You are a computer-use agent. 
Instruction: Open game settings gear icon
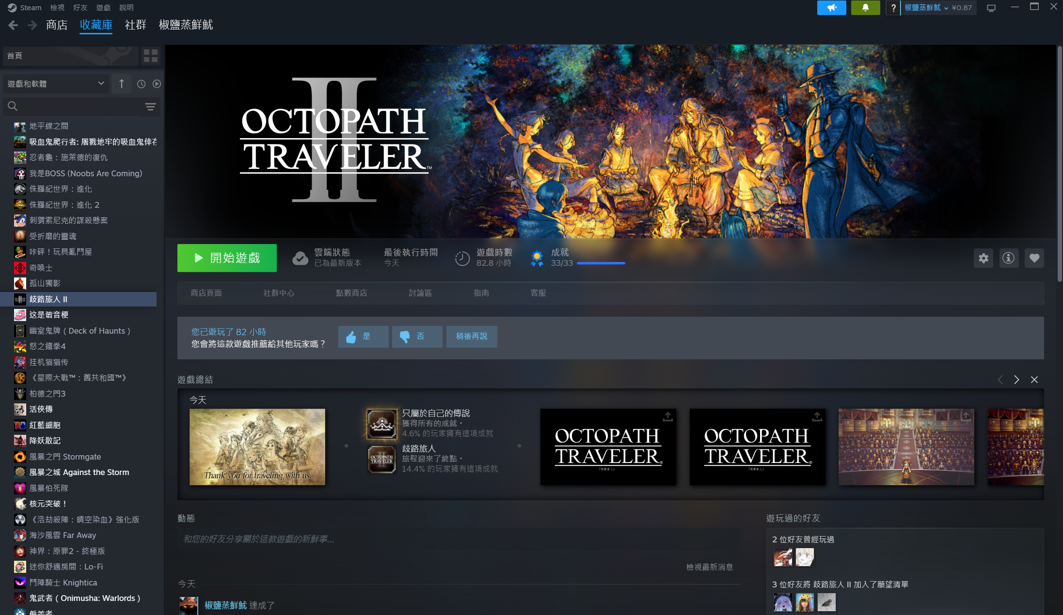point(984,258)
